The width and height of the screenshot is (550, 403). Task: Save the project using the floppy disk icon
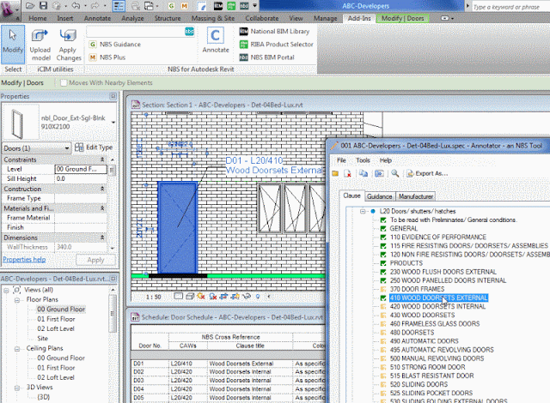(43, 6)
